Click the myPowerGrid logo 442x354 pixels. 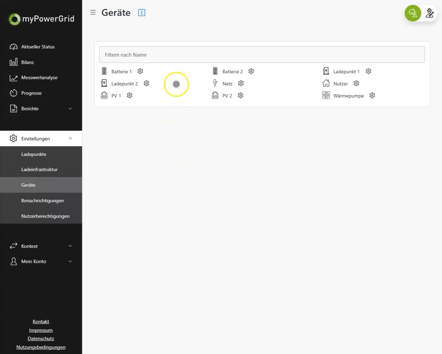click(41, 19)
